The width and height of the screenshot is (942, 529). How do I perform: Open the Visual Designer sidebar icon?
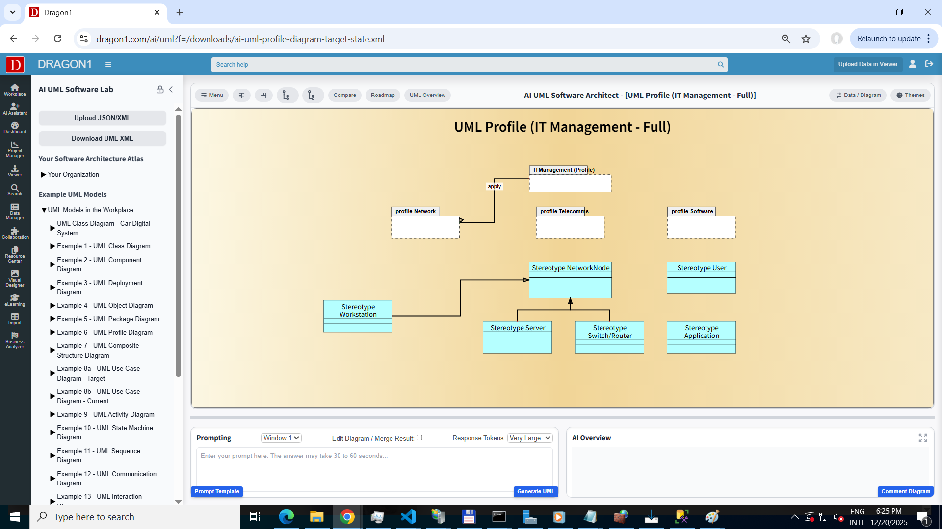click(15, 278)
